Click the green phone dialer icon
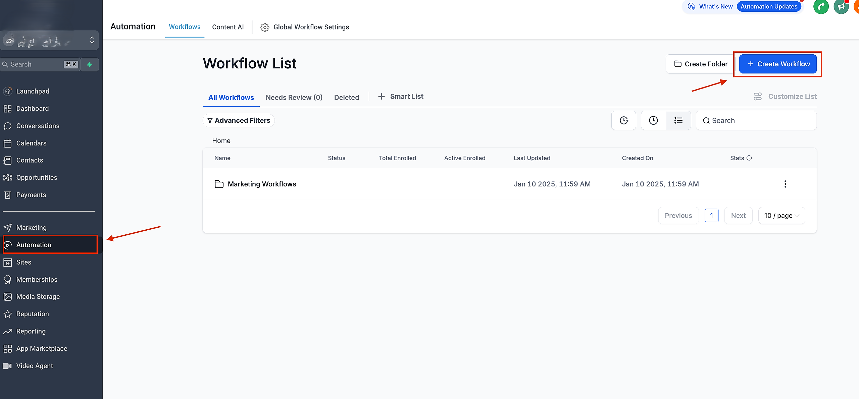 (821, 7)
